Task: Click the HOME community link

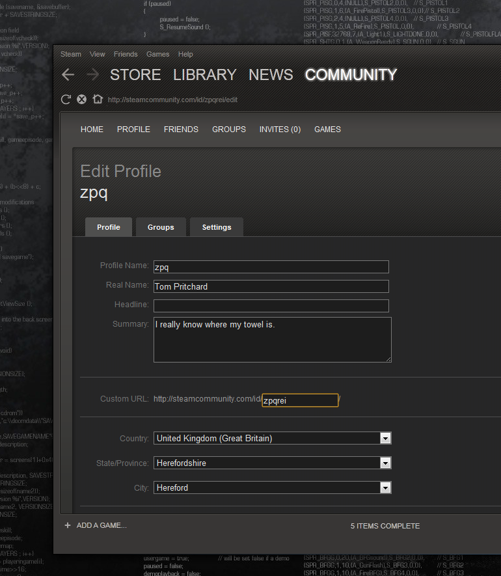Action: pos(92,130)
